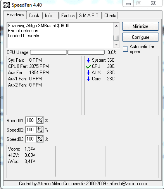Click the log scrollbar thumb
This screenshot has width=164, height=189.
point(116,38)
